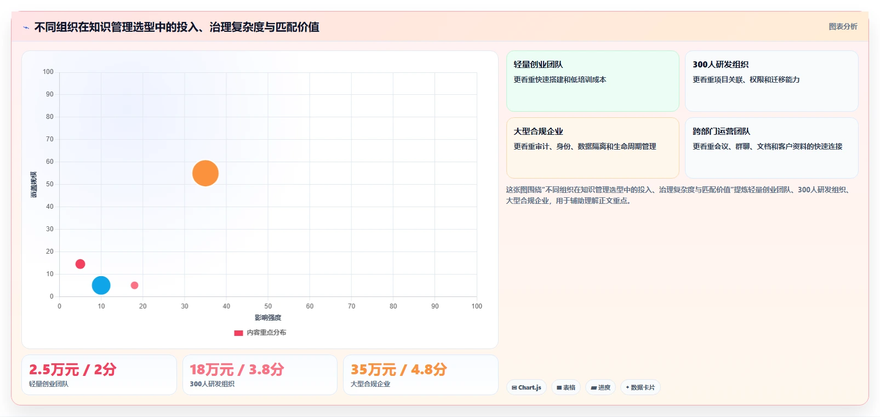Click the 图表分析 label in the header
The width and height of the screenshot is (880, 417).
(x=843, y=26)
